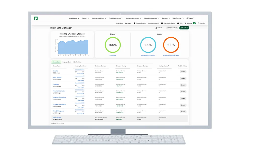
Task: Click the Export download icon
Action: coord(156,28)
